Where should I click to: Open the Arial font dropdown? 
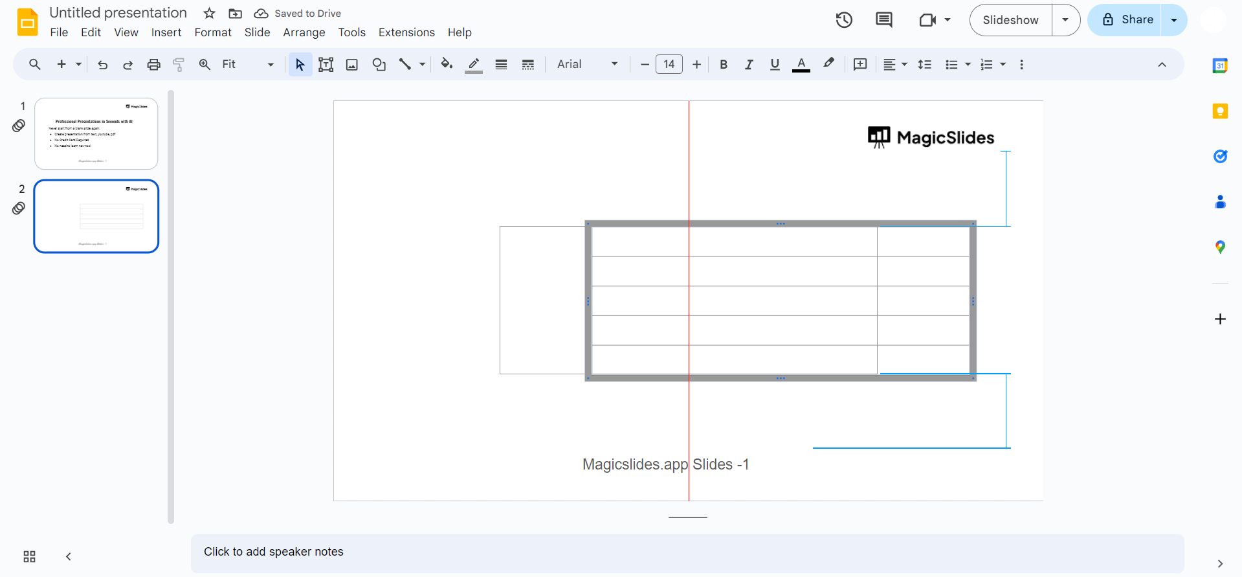click(x=587, y=64)
